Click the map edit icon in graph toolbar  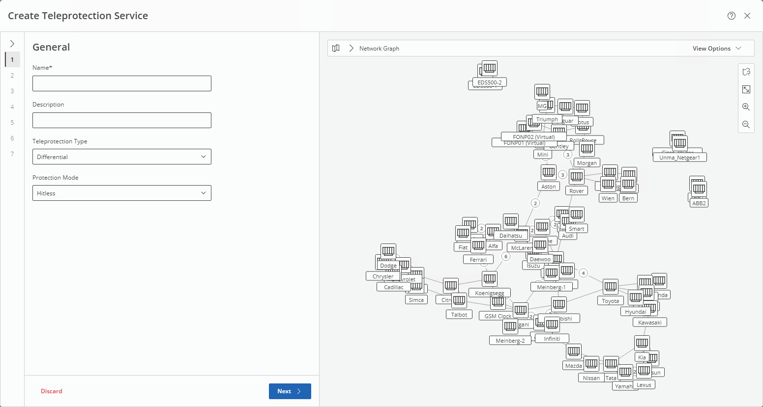point(746,72)
